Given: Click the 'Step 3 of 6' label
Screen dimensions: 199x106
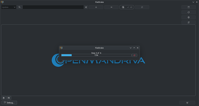Looking at the screenshot, I should point(96,53).
